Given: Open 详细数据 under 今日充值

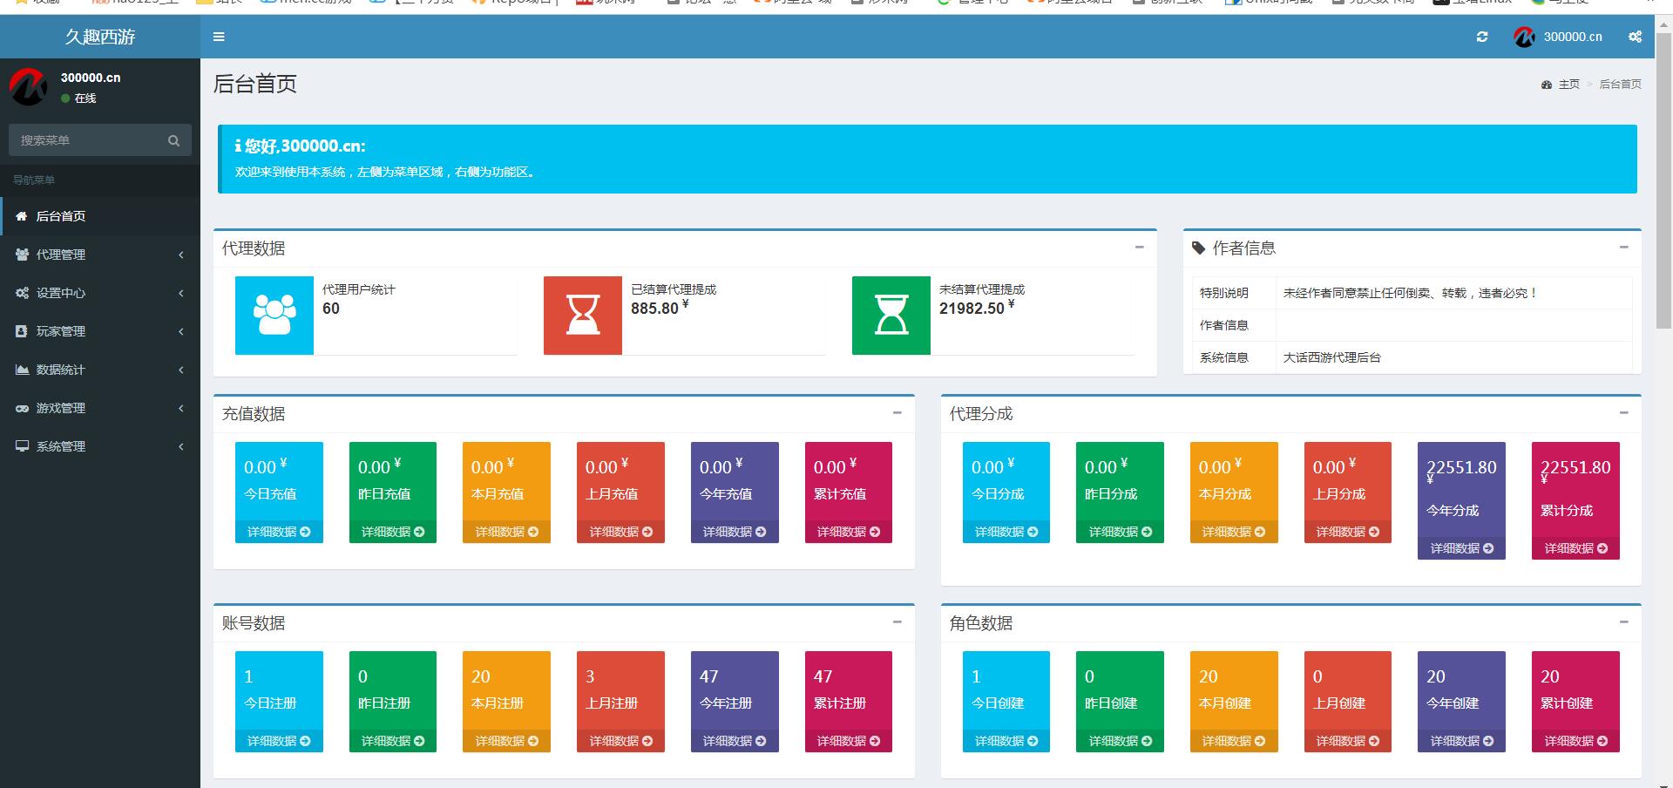Looking at the screenshot, I should (279, 532).
